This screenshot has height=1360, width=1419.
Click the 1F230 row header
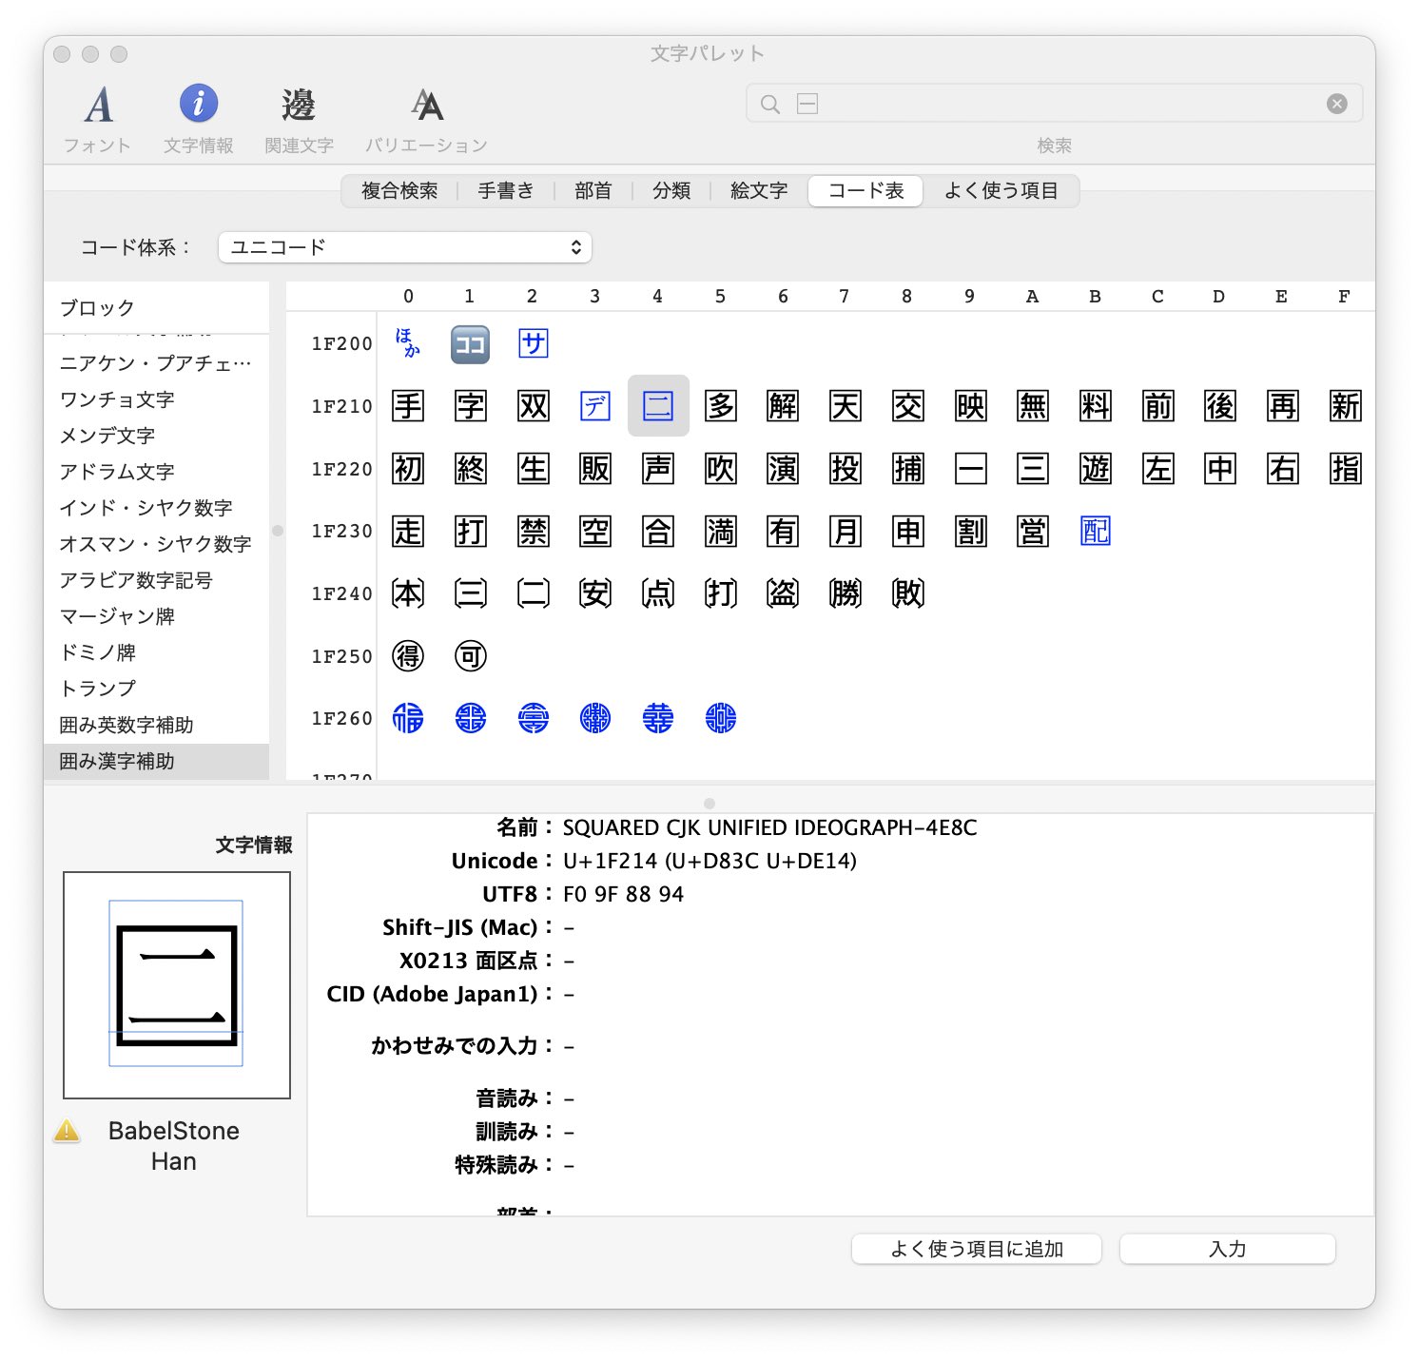342,531
